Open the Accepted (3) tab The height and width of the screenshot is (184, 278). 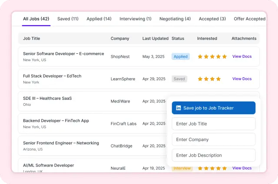212,19
